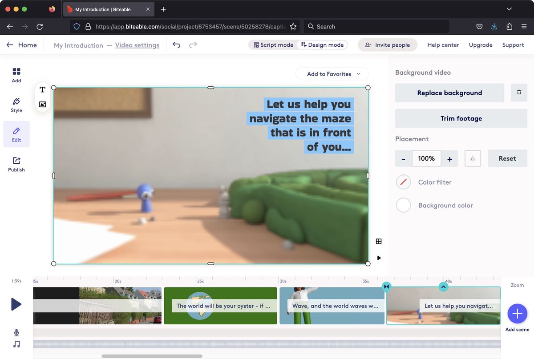Viewport: 534px width, 359px height.
Task: Open the Add panel in the sidebar
Action: tap(16, 74)
